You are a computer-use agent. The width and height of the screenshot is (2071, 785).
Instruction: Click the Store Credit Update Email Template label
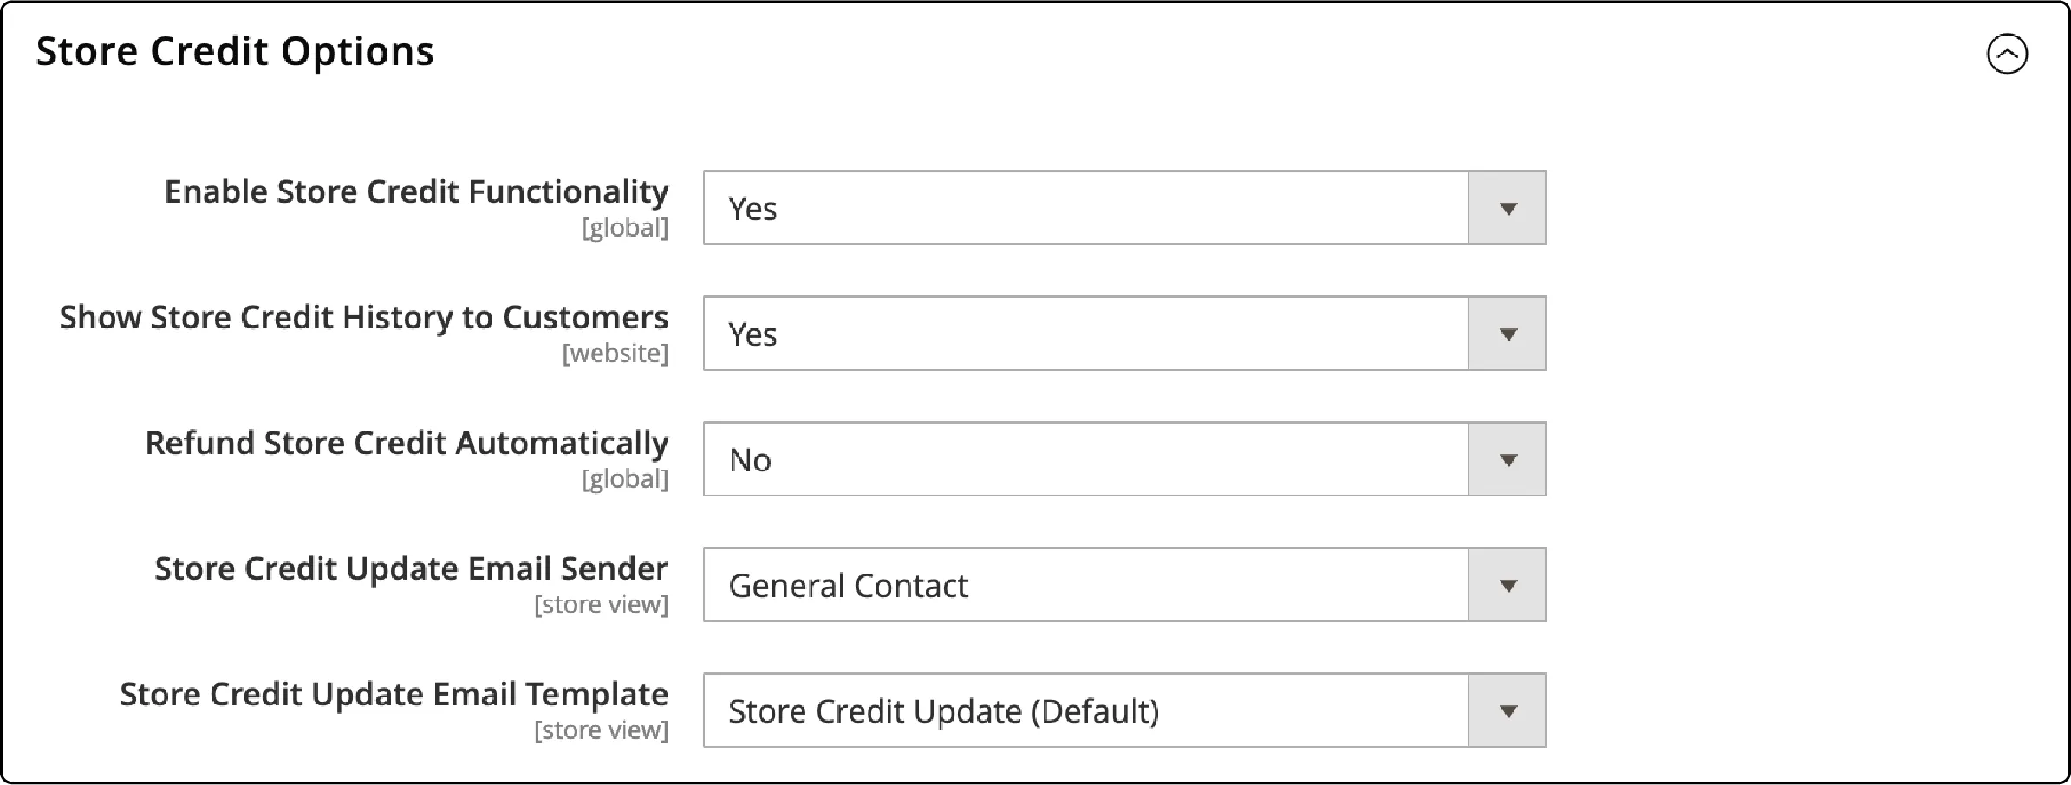pos(394,694)
